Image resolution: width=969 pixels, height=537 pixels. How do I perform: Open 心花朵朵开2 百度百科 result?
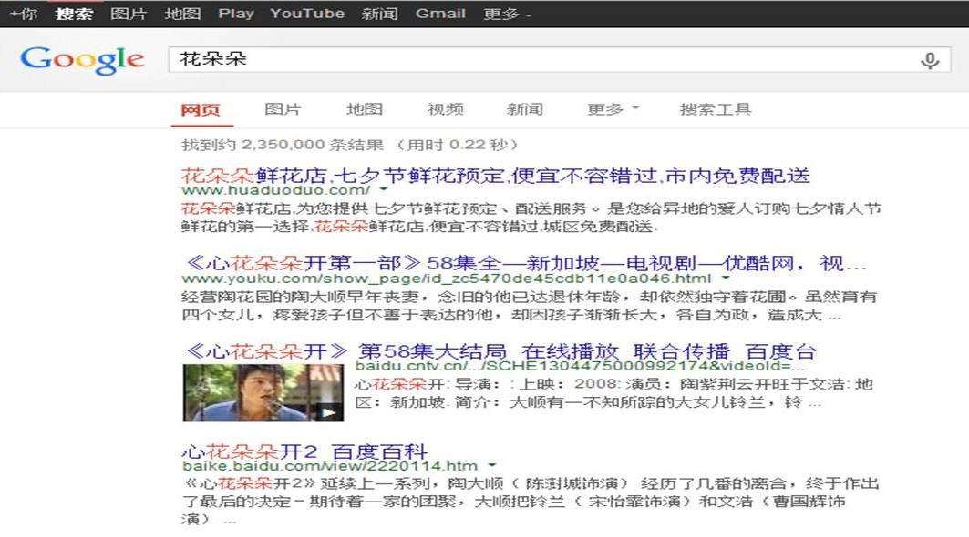304,451
